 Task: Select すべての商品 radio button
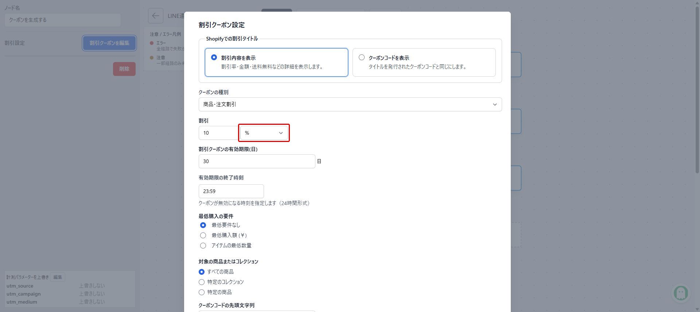coord(202,272)
